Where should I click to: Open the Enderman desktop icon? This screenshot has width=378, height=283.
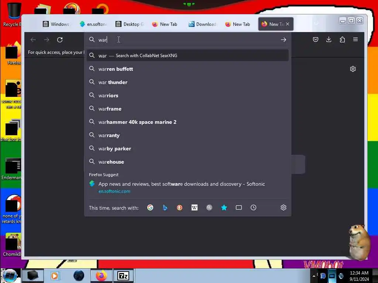[11, 168]
